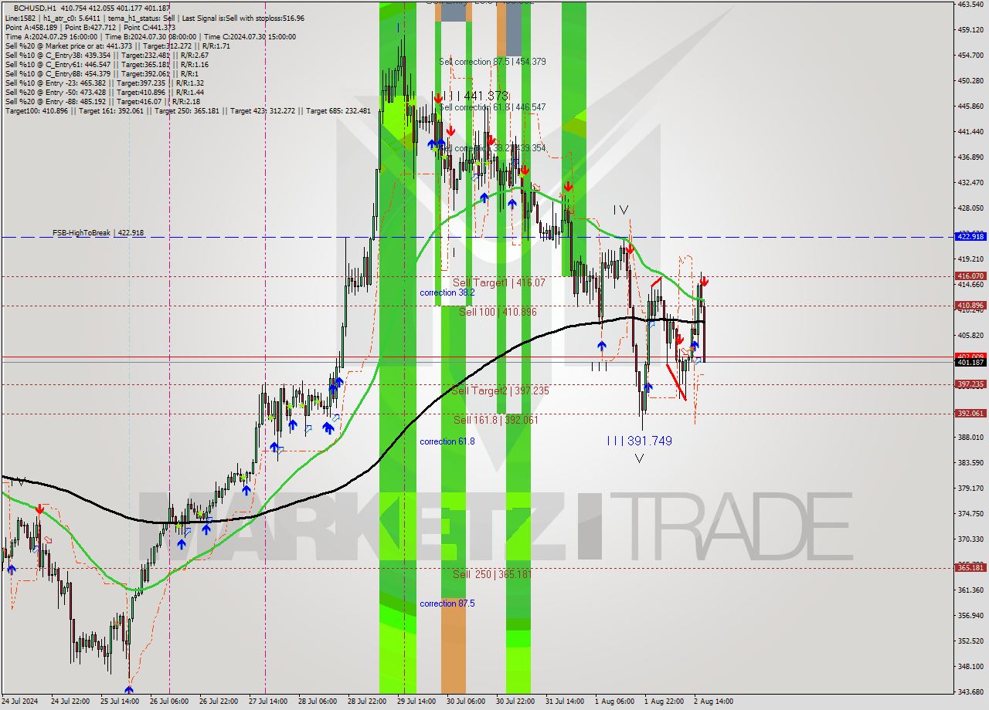Click the '31 Jul 14:00' time axis label
989x710 pixels.
[565, 702]
